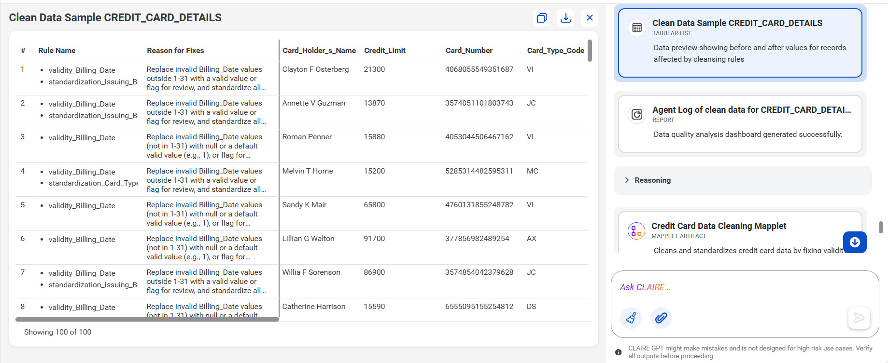Click credit limit value 21300
Screen dimensions: 888x363
click(374, 69)
